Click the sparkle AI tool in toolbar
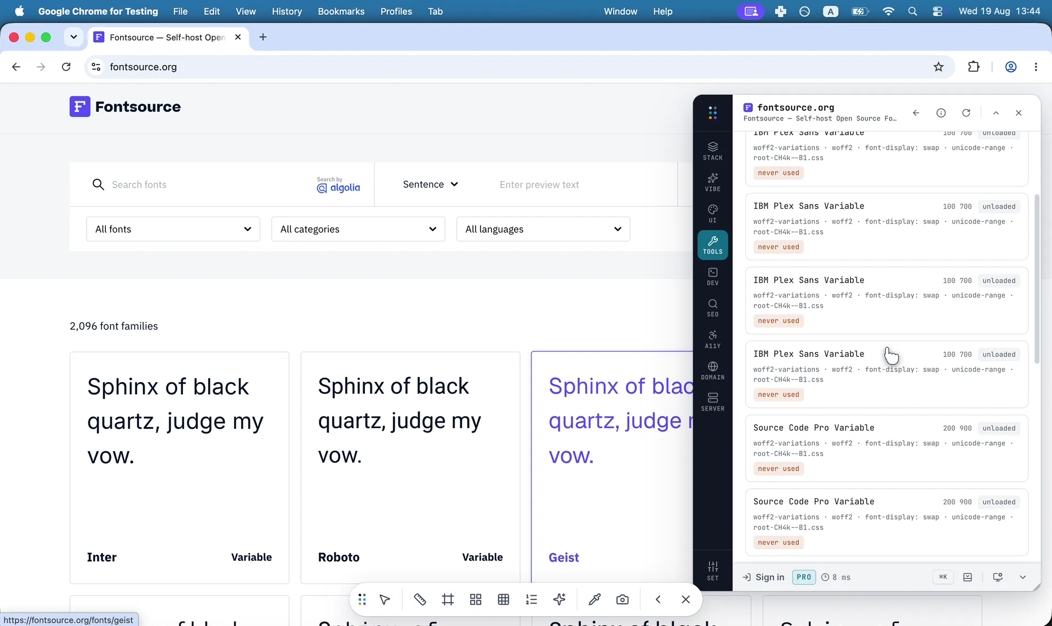Image resolution: width=1052 pixels, height=626 pixels. click(559, 600)
